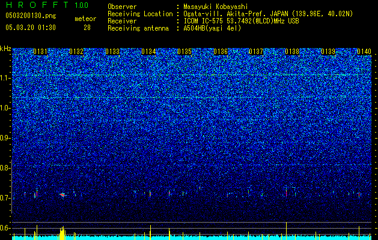
Task: Click the 0135 time marker
Action: (x=184, y=52)
